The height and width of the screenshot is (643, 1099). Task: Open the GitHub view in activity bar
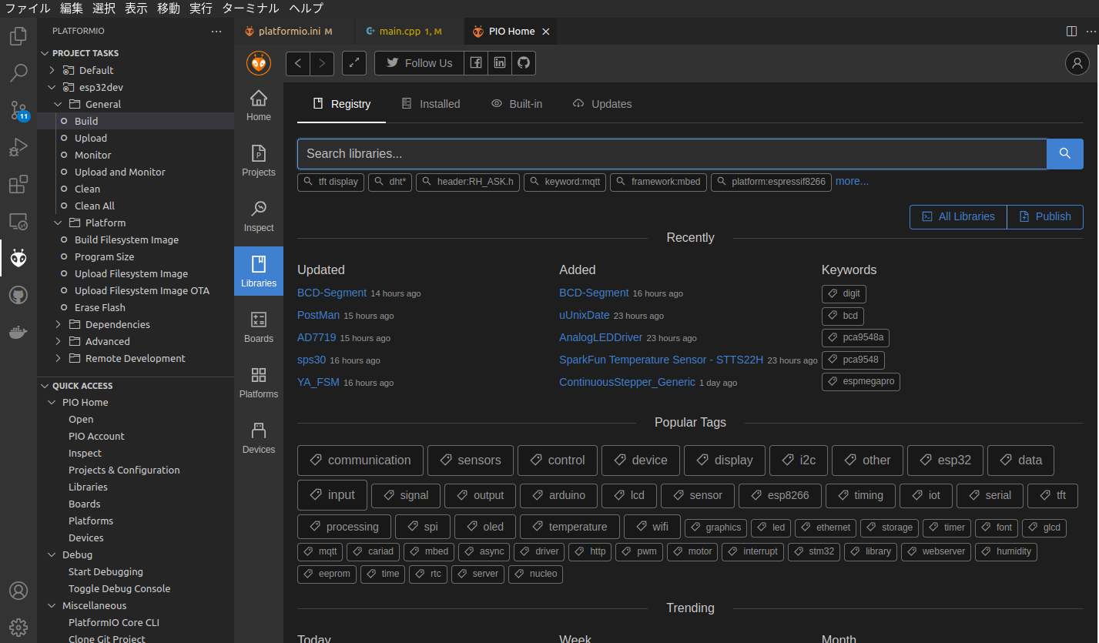tap(18, 296)
